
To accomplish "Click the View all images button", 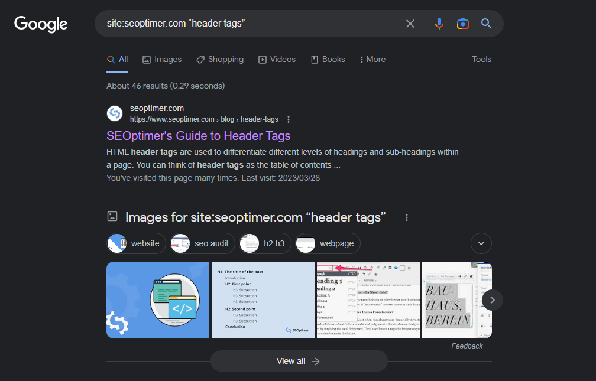I will pyautogui.click(x=299, y=361).
